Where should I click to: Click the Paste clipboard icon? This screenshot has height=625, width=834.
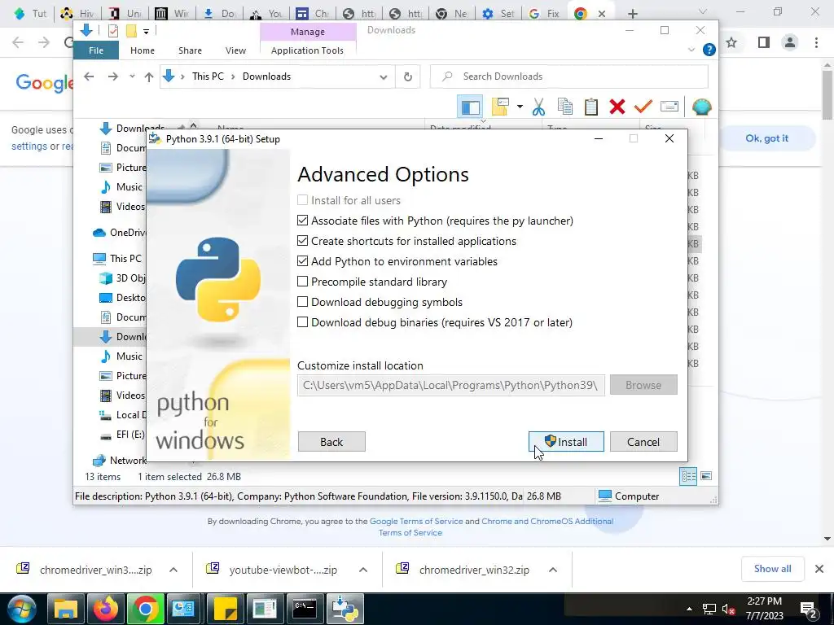tap(591, 107)
